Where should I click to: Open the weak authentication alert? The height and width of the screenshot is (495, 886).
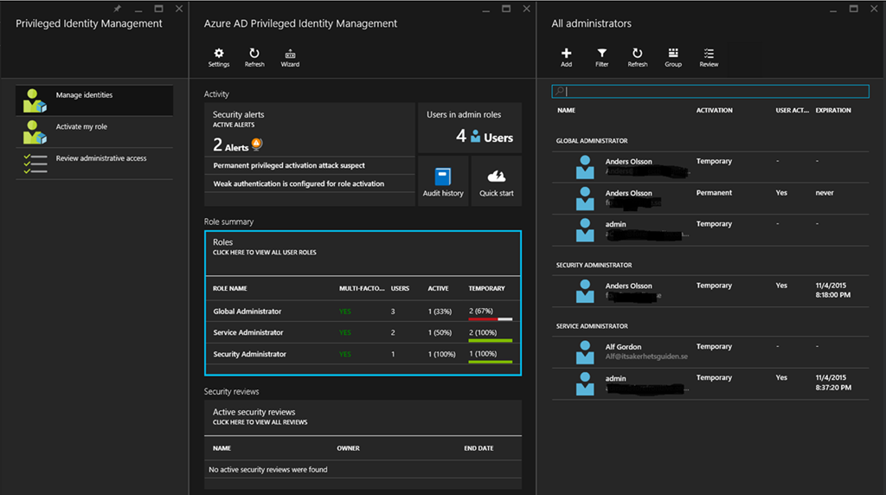pyautogui.click(x=299, y=183)
